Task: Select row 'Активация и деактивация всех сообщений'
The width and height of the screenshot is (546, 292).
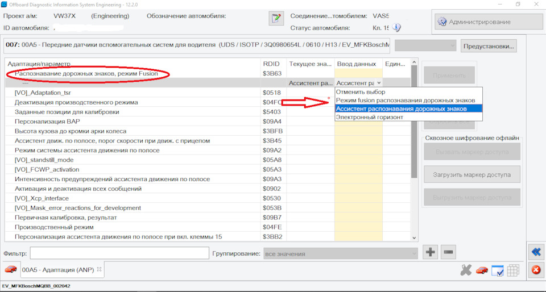Action: [208, 189]
